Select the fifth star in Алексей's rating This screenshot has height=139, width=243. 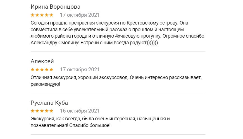coord(51,70)
